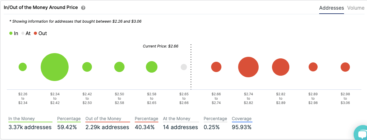This screenshot has width=367, height=140.
Task: Click the In the Money label
Action: 22,119
